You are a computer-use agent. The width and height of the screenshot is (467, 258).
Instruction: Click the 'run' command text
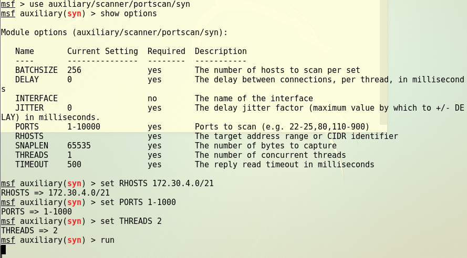108,240
